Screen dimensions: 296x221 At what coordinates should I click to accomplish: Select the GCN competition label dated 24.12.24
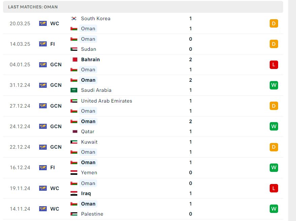[56, 126]
